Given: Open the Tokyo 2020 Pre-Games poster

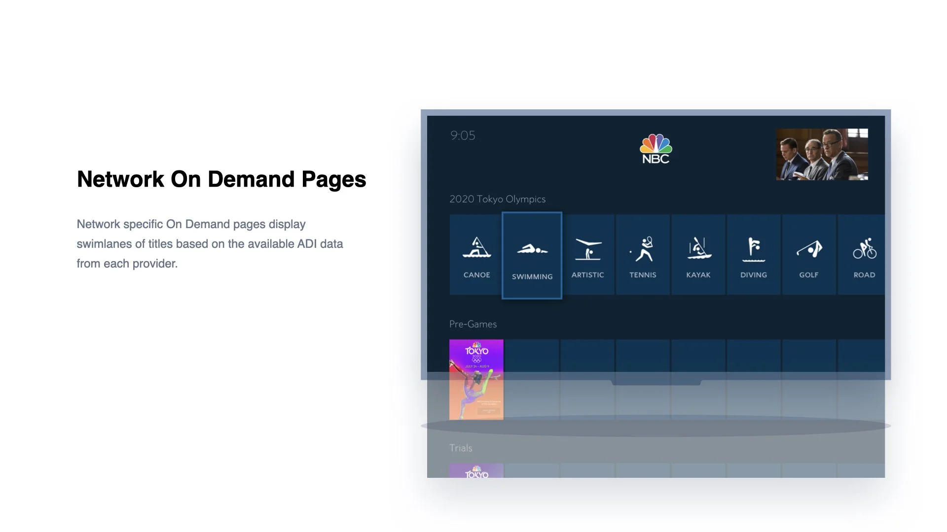Looking at the screenshot, I should pos(476,379).
